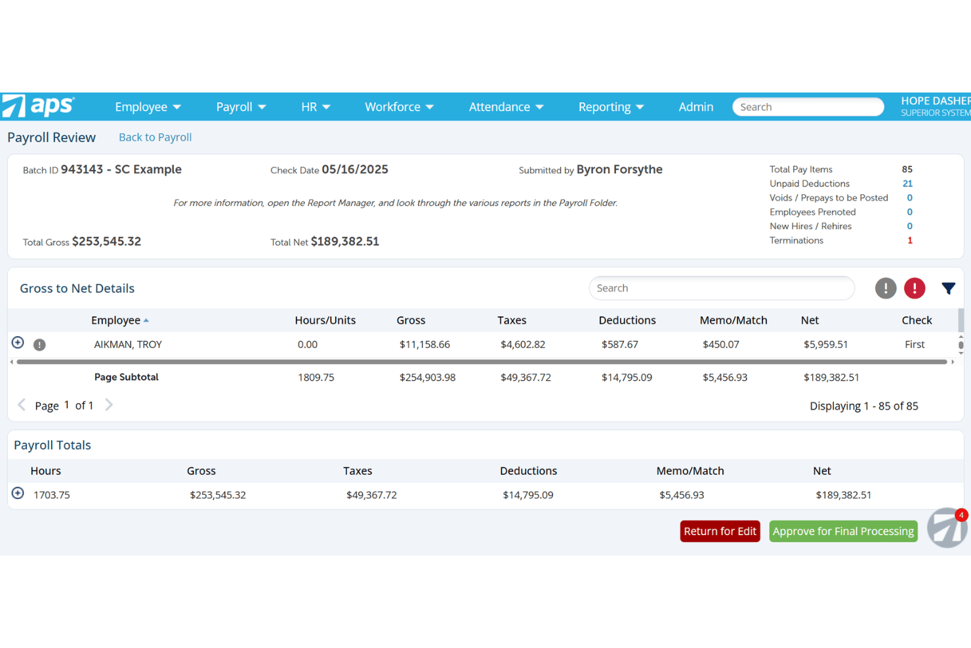Click the Gross to Net Details search field
Screen dimensions: 971x648
722,288
